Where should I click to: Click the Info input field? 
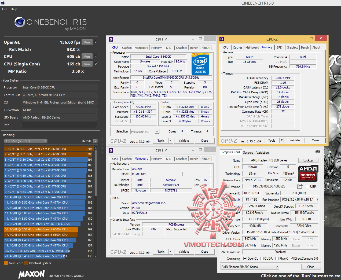click(60, 125)
